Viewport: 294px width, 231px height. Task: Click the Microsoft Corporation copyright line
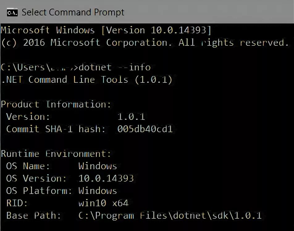coord(145,43)
